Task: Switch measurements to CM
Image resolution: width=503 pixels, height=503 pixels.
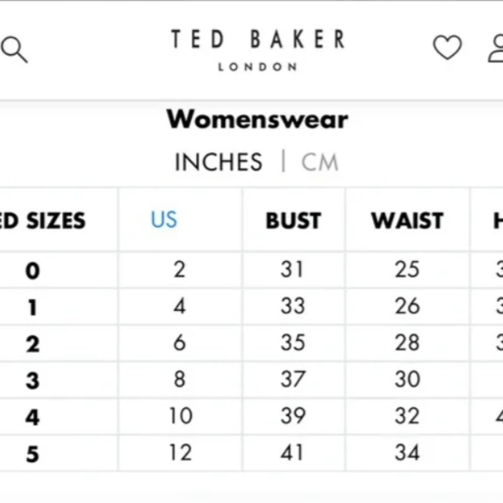Action: point(320,162)
